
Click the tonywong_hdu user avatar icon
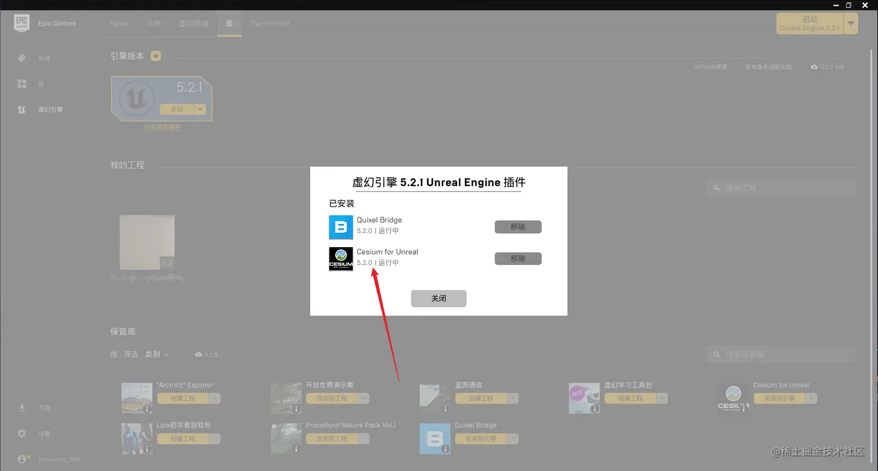pos(22,459)
